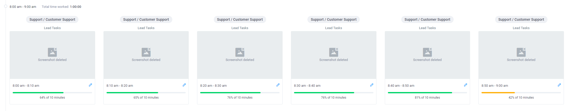
Task: Open the 8:10 am deleted screenshot thumbnail
Action: 146,55
